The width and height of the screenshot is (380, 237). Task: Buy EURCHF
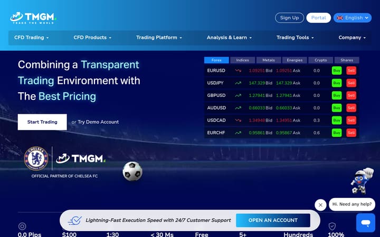coord(337,133)
